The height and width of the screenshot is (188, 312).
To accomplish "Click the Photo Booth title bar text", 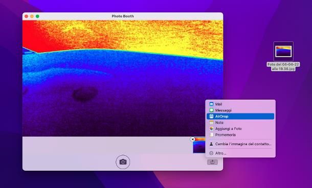I will (x=123, y=16).
